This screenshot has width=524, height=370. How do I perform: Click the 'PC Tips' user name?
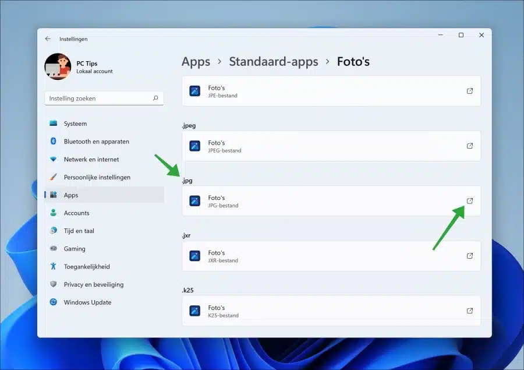[87, 64]
